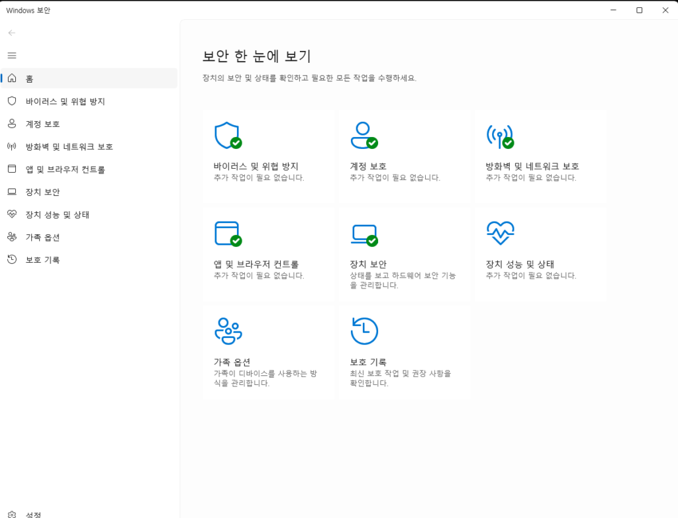Open 앱 및 브라우저 컨트롤 from sidebar
Image resolution: width=678 pixels, height=518 pixels.
89,169
